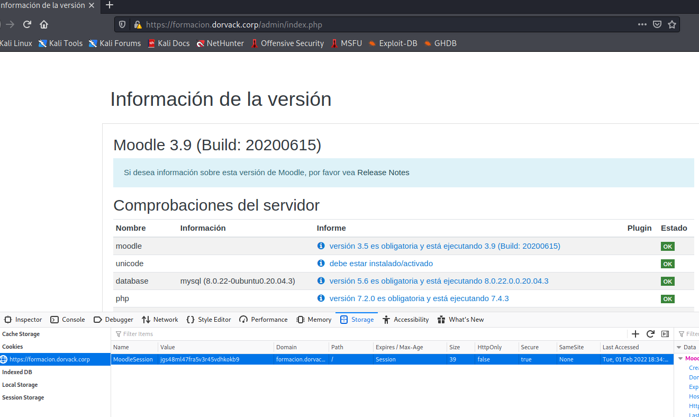This screenshot has width=699, height=417.
Task: Click the Save to Pocket icon
Action: 657,24
